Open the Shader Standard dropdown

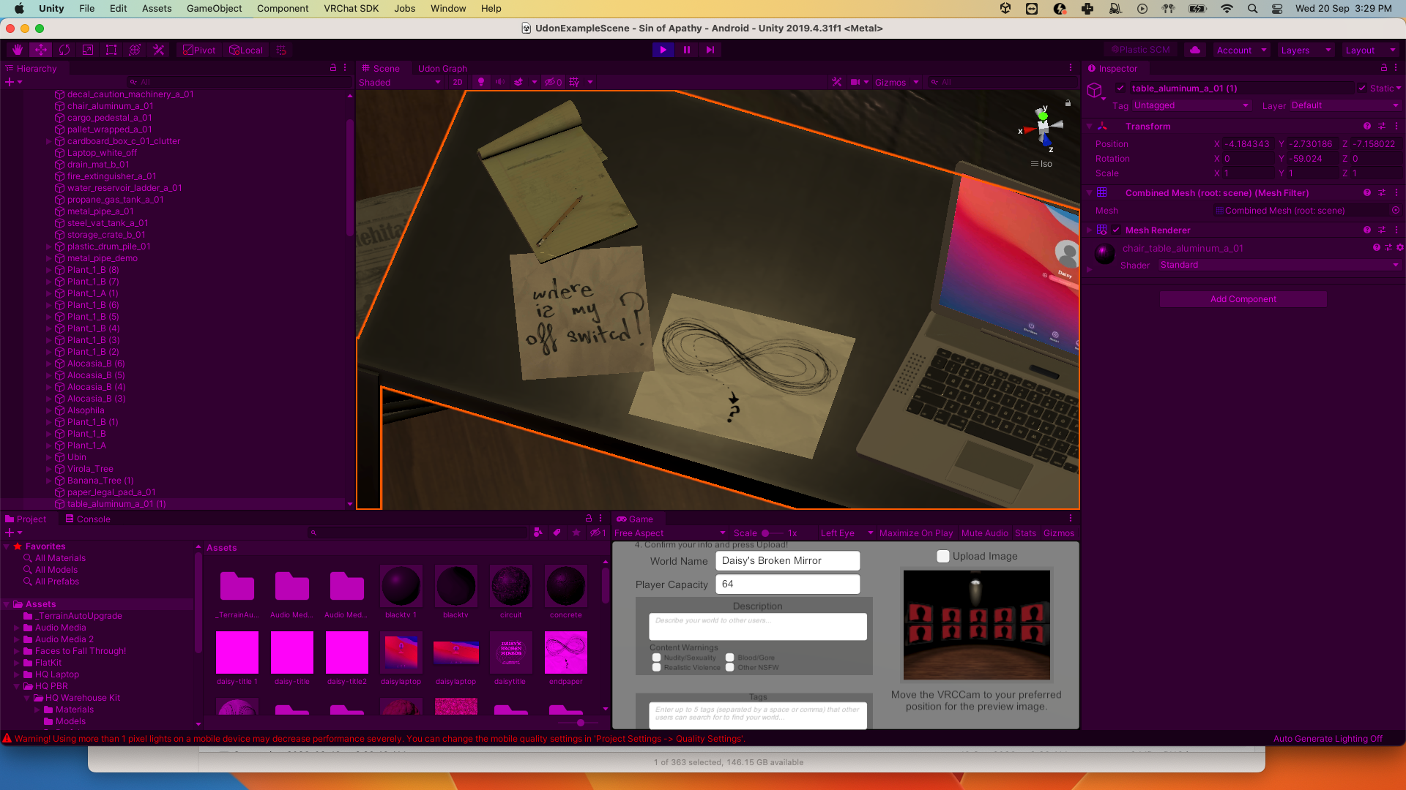(1279, 265)
